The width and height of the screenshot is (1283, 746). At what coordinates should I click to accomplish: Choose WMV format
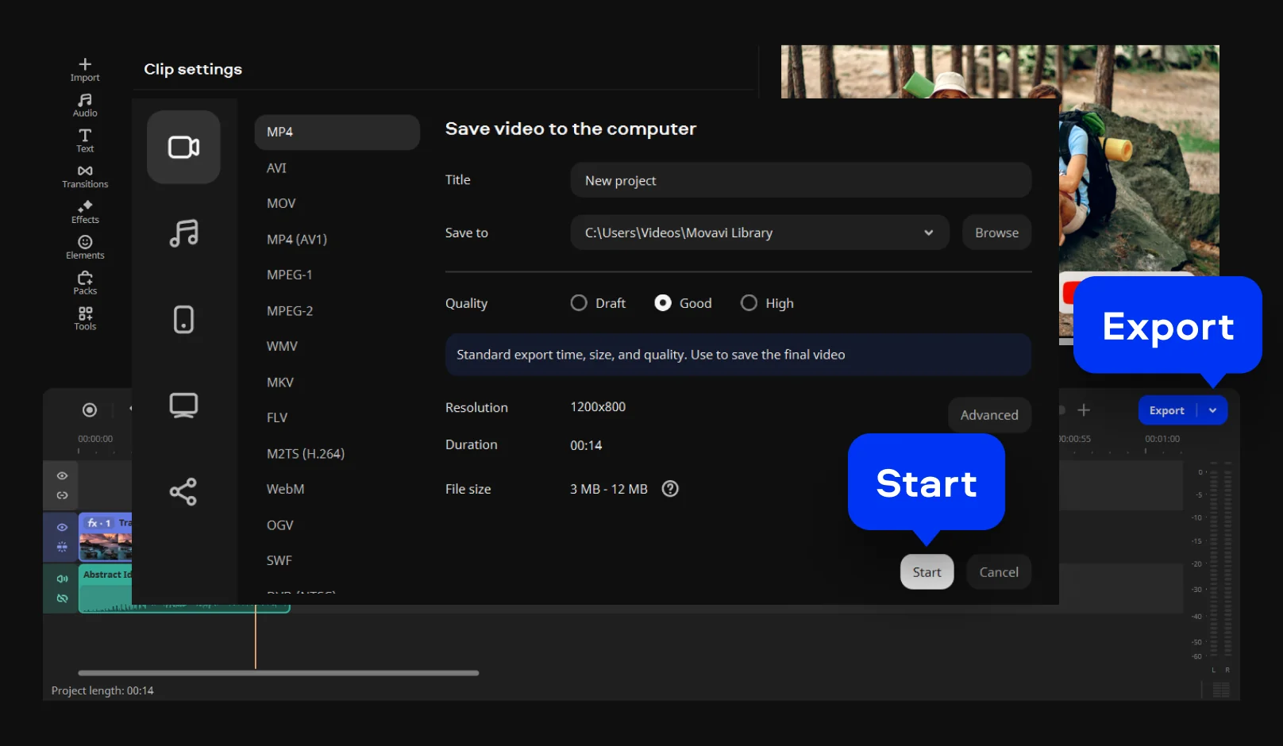click(x=282, y=346)
